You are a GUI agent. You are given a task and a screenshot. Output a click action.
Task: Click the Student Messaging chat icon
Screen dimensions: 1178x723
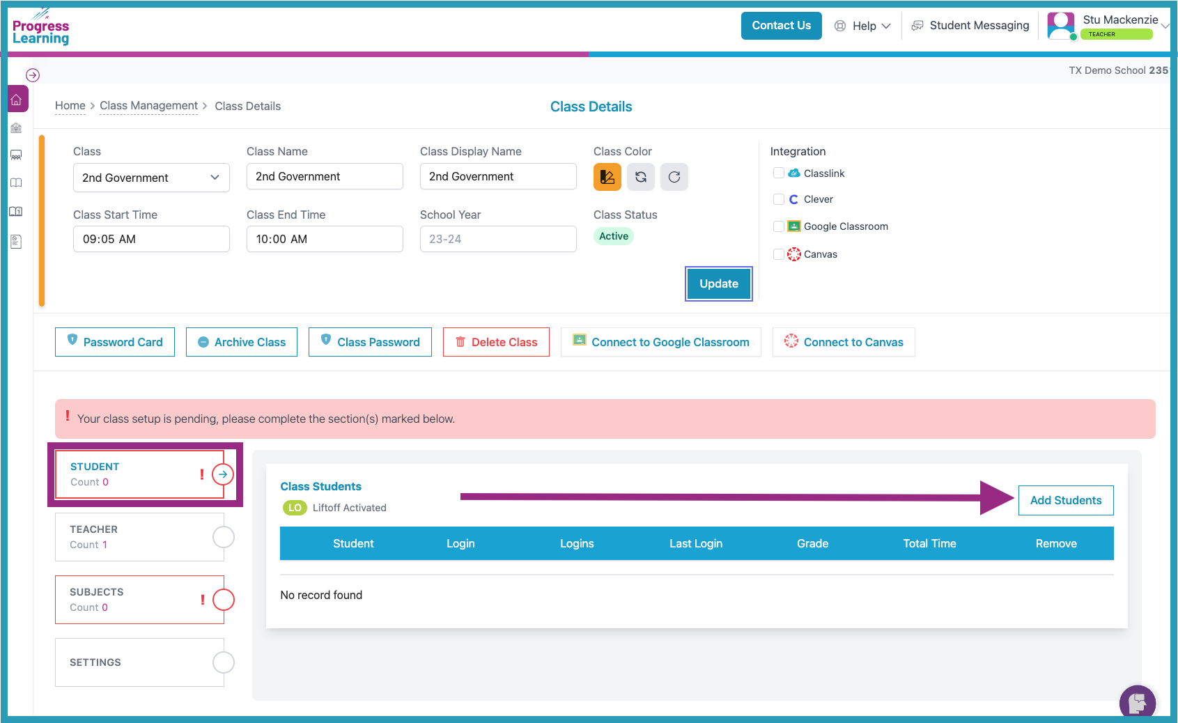(x=917, y=26)
